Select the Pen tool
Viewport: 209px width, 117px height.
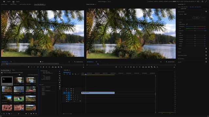click(59, 82)
